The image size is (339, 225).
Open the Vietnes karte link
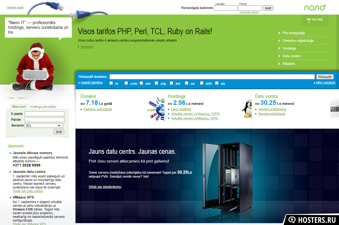[x=15, y=7]
